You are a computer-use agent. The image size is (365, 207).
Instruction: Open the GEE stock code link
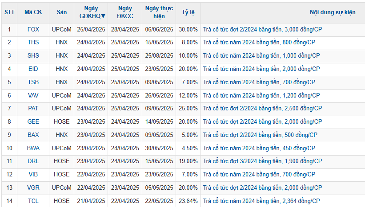(33, 122)
